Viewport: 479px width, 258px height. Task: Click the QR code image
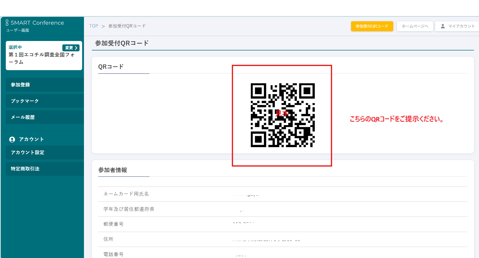[282, 115]
